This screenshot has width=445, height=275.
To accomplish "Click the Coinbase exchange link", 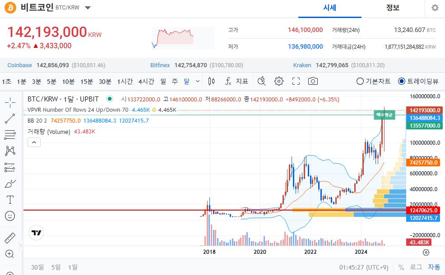I will [19, 65].
